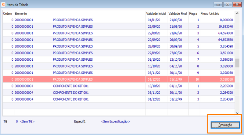The width and height of the screenshot is (244, 135).
Task: Select the row with price 64,594000
Action: click(119, 33)
